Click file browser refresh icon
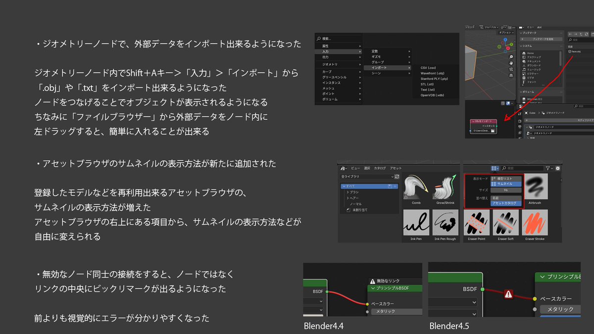 pyautogui.click(x=587, y=34)
